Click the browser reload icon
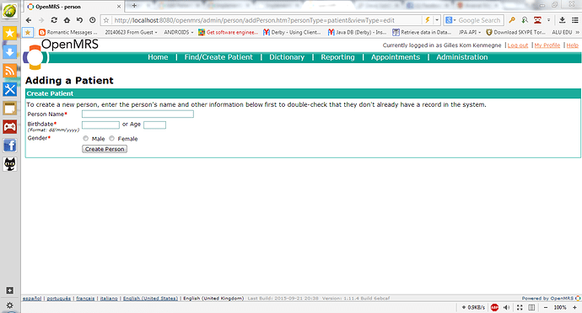Screen dimensions: 582x313 (x=54, y=20)
